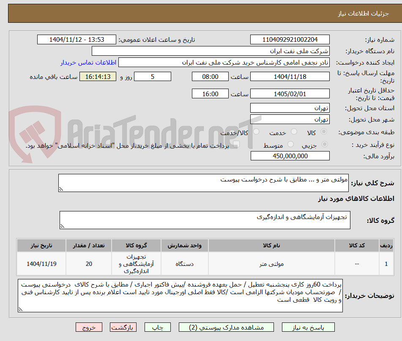Viewport: 402px width, 341px height.
Task: Click price validity date field 1405/02/01
Action: coord(290,94)
